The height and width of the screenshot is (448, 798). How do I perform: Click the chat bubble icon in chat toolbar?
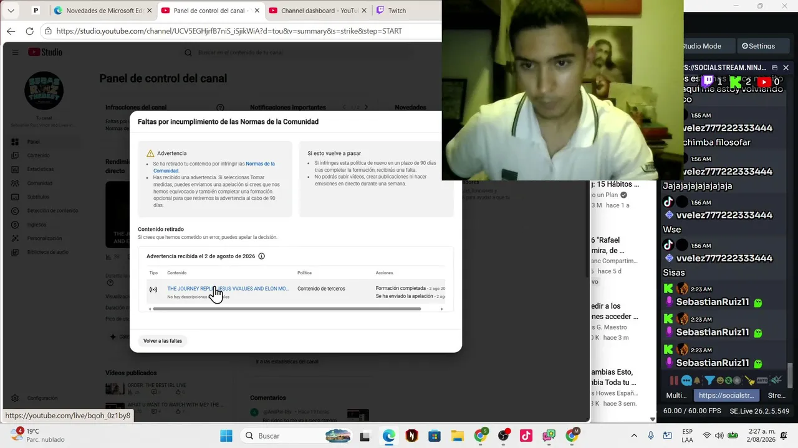[686, 380]
